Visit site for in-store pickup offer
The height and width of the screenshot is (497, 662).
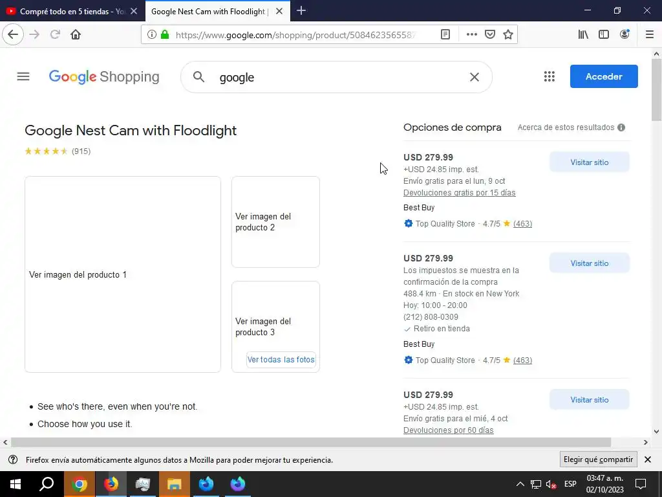590,263
